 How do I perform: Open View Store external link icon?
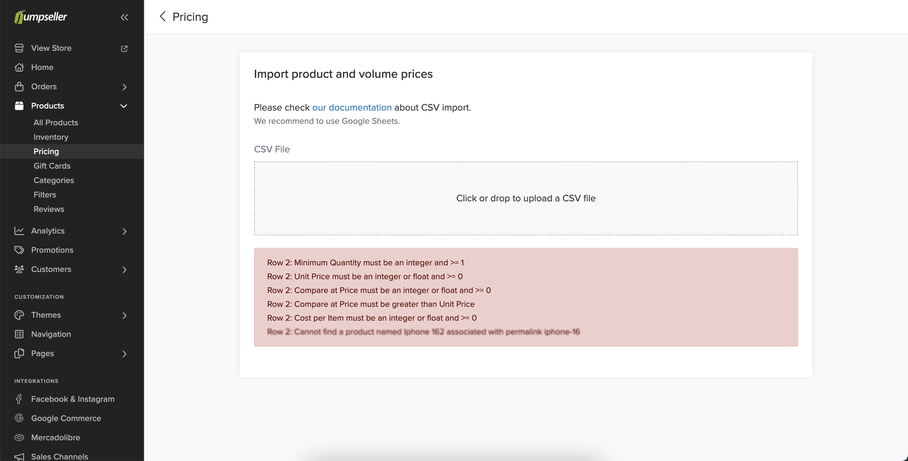(x=124, y=48)
